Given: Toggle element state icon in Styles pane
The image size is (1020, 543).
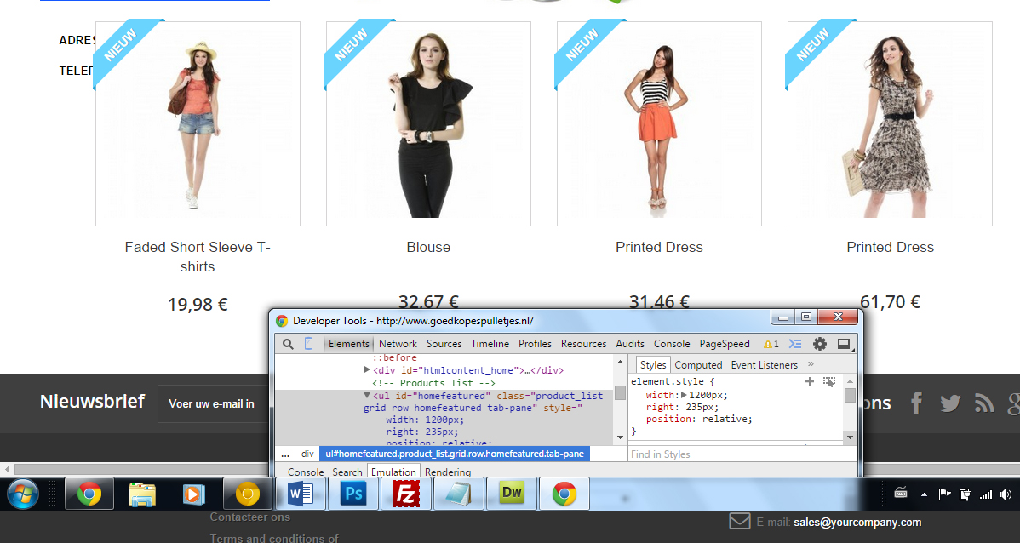Looking at the screenshot, I should click(x=829, y=382).
